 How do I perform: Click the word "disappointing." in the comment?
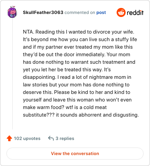(x=39, y=77)
